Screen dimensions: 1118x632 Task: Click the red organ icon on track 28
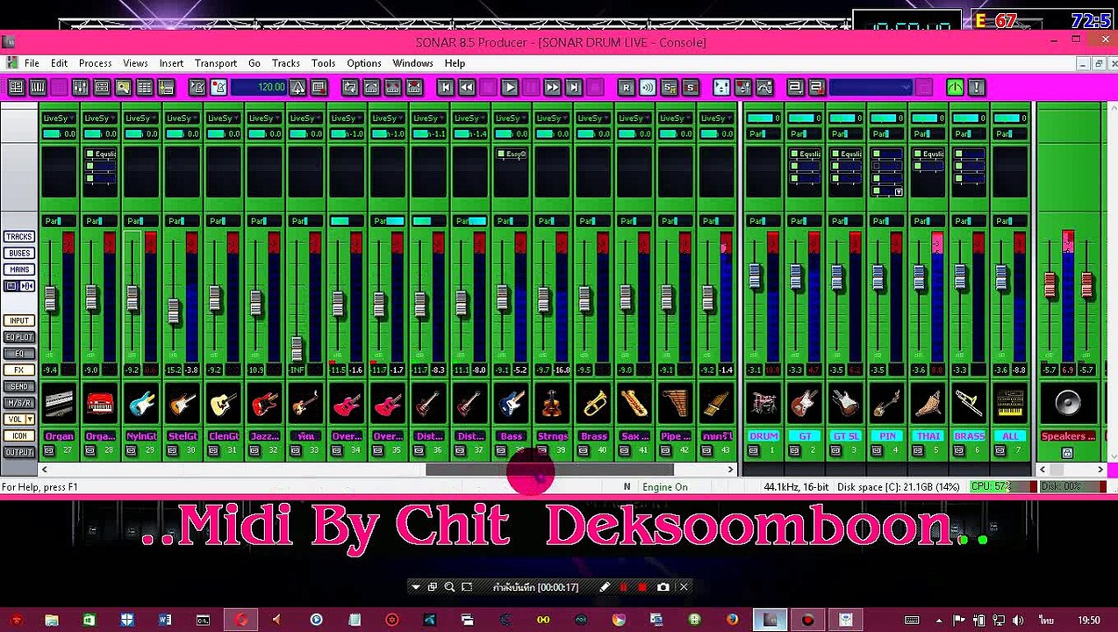point(100,404)
